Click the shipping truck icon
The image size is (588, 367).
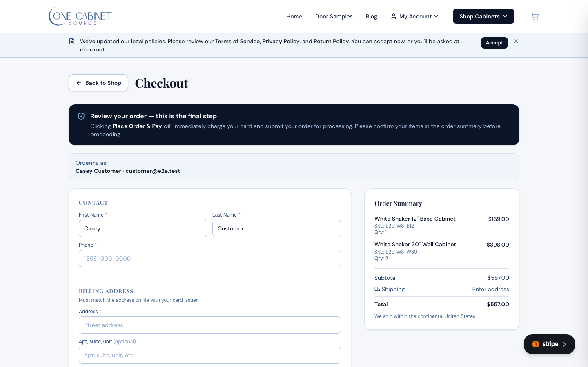(377, 289)
